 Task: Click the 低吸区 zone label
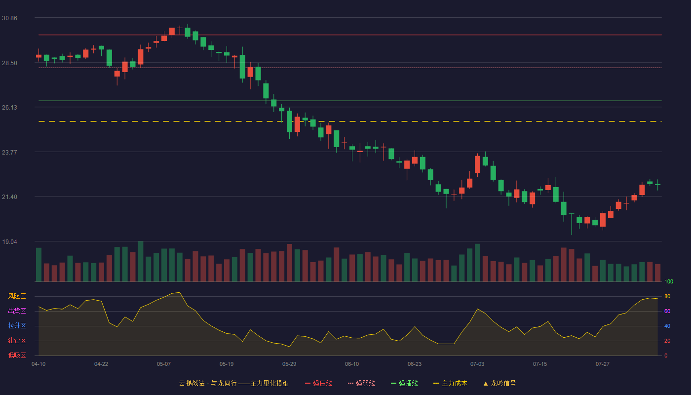(x=17, y=355)
